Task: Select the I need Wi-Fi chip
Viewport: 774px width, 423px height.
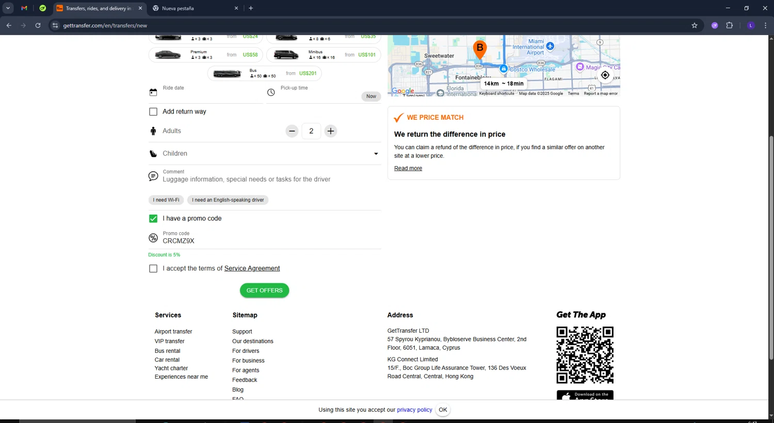Action: coord(166,200)
